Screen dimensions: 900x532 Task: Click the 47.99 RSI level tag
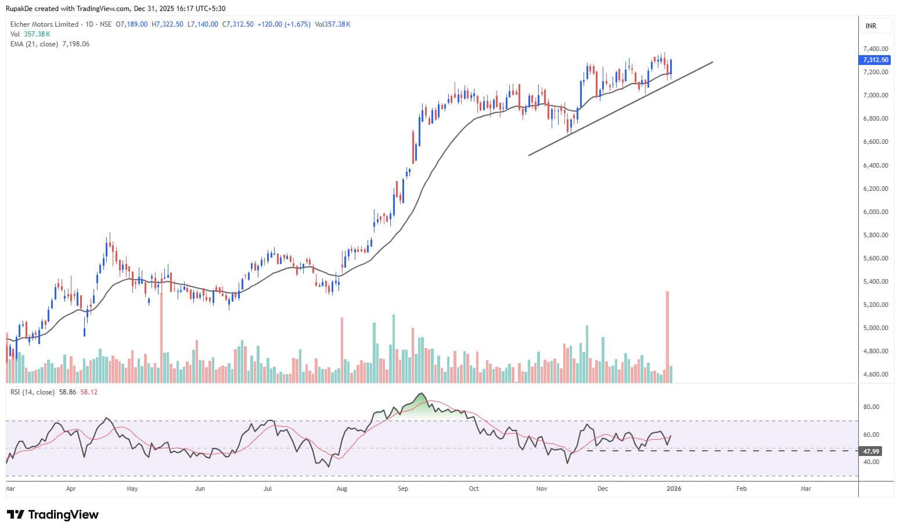(871, 451)
